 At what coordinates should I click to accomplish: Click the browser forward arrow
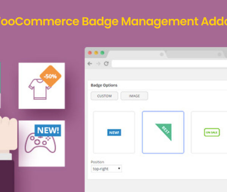pos(98,63)
